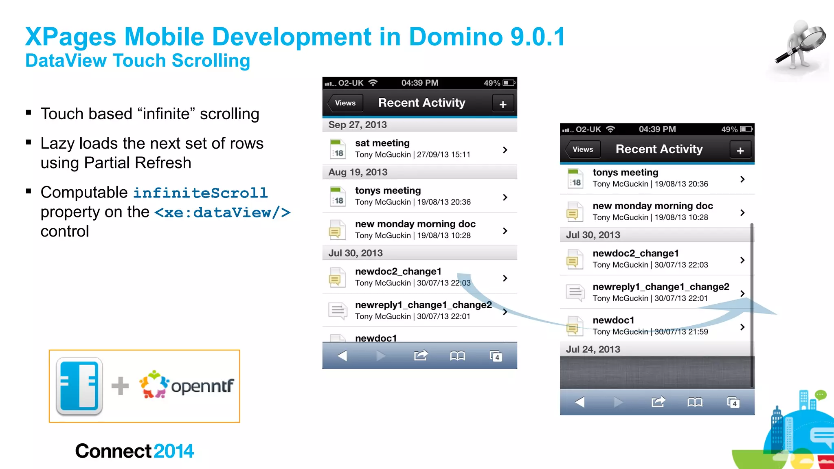Click new monday morning doc icon right phone
834x469 pixels.
point(575,211)
